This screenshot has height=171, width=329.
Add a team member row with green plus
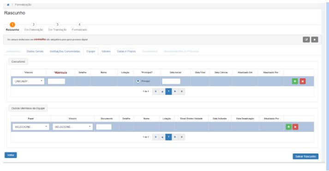288,127
